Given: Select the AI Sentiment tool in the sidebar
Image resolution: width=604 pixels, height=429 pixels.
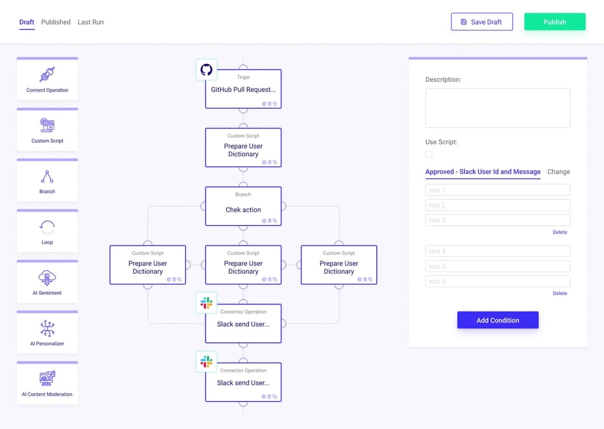Looking at the screenshot, I should click(47, 281).
